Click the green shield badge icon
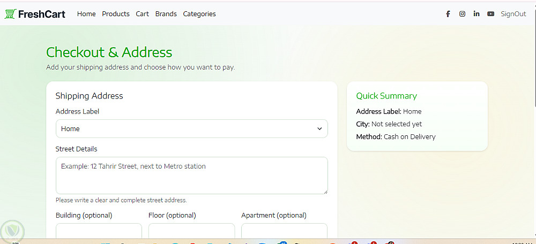536x244 pixels. pyautogui.click(x=12, y=231)
